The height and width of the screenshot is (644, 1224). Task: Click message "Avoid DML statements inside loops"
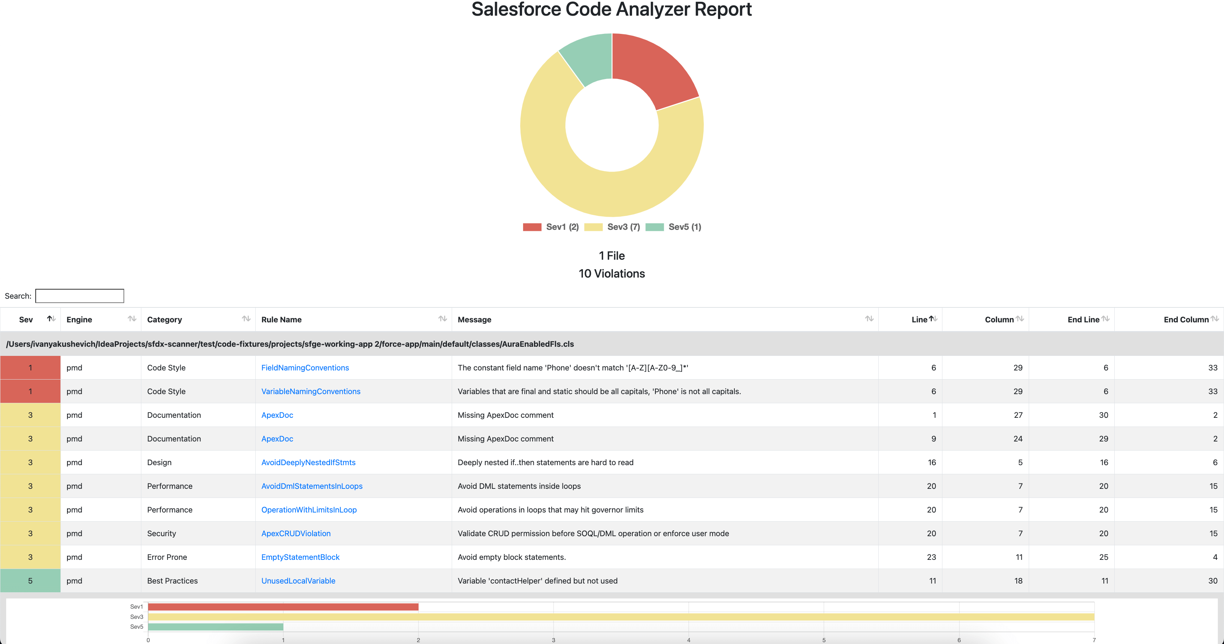(519, 486)
